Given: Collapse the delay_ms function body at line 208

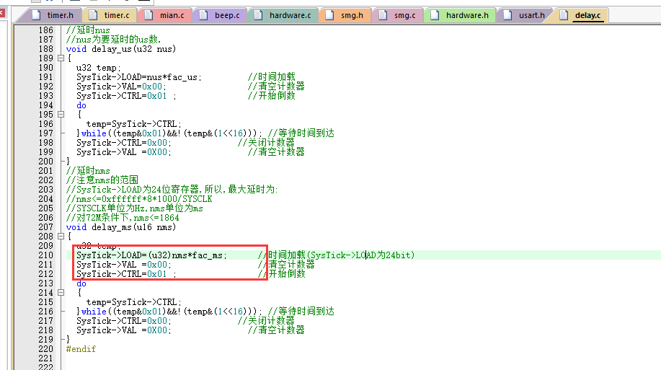Looking at the screenshot, I should point(61,237).
